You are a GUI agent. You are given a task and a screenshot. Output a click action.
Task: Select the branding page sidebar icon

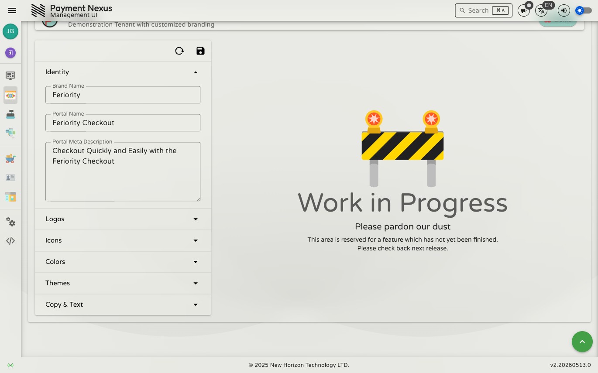10,95
